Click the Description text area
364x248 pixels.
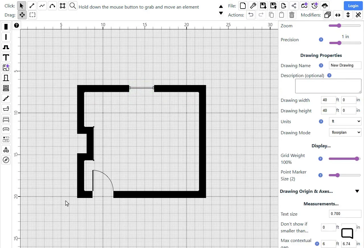coord(328,86)
